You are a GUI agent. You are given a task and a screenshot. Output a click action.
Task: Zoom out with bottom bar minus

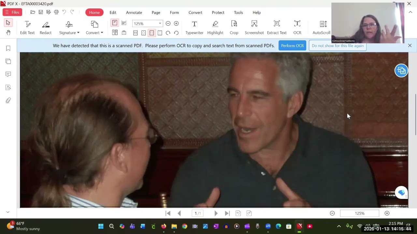pos(332,213)
